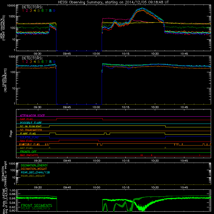This screenshot has height=214, width=214.
Task: Click the counts/s (REAR SEGMENTS) axis title
Action: (x=4, y=80)
